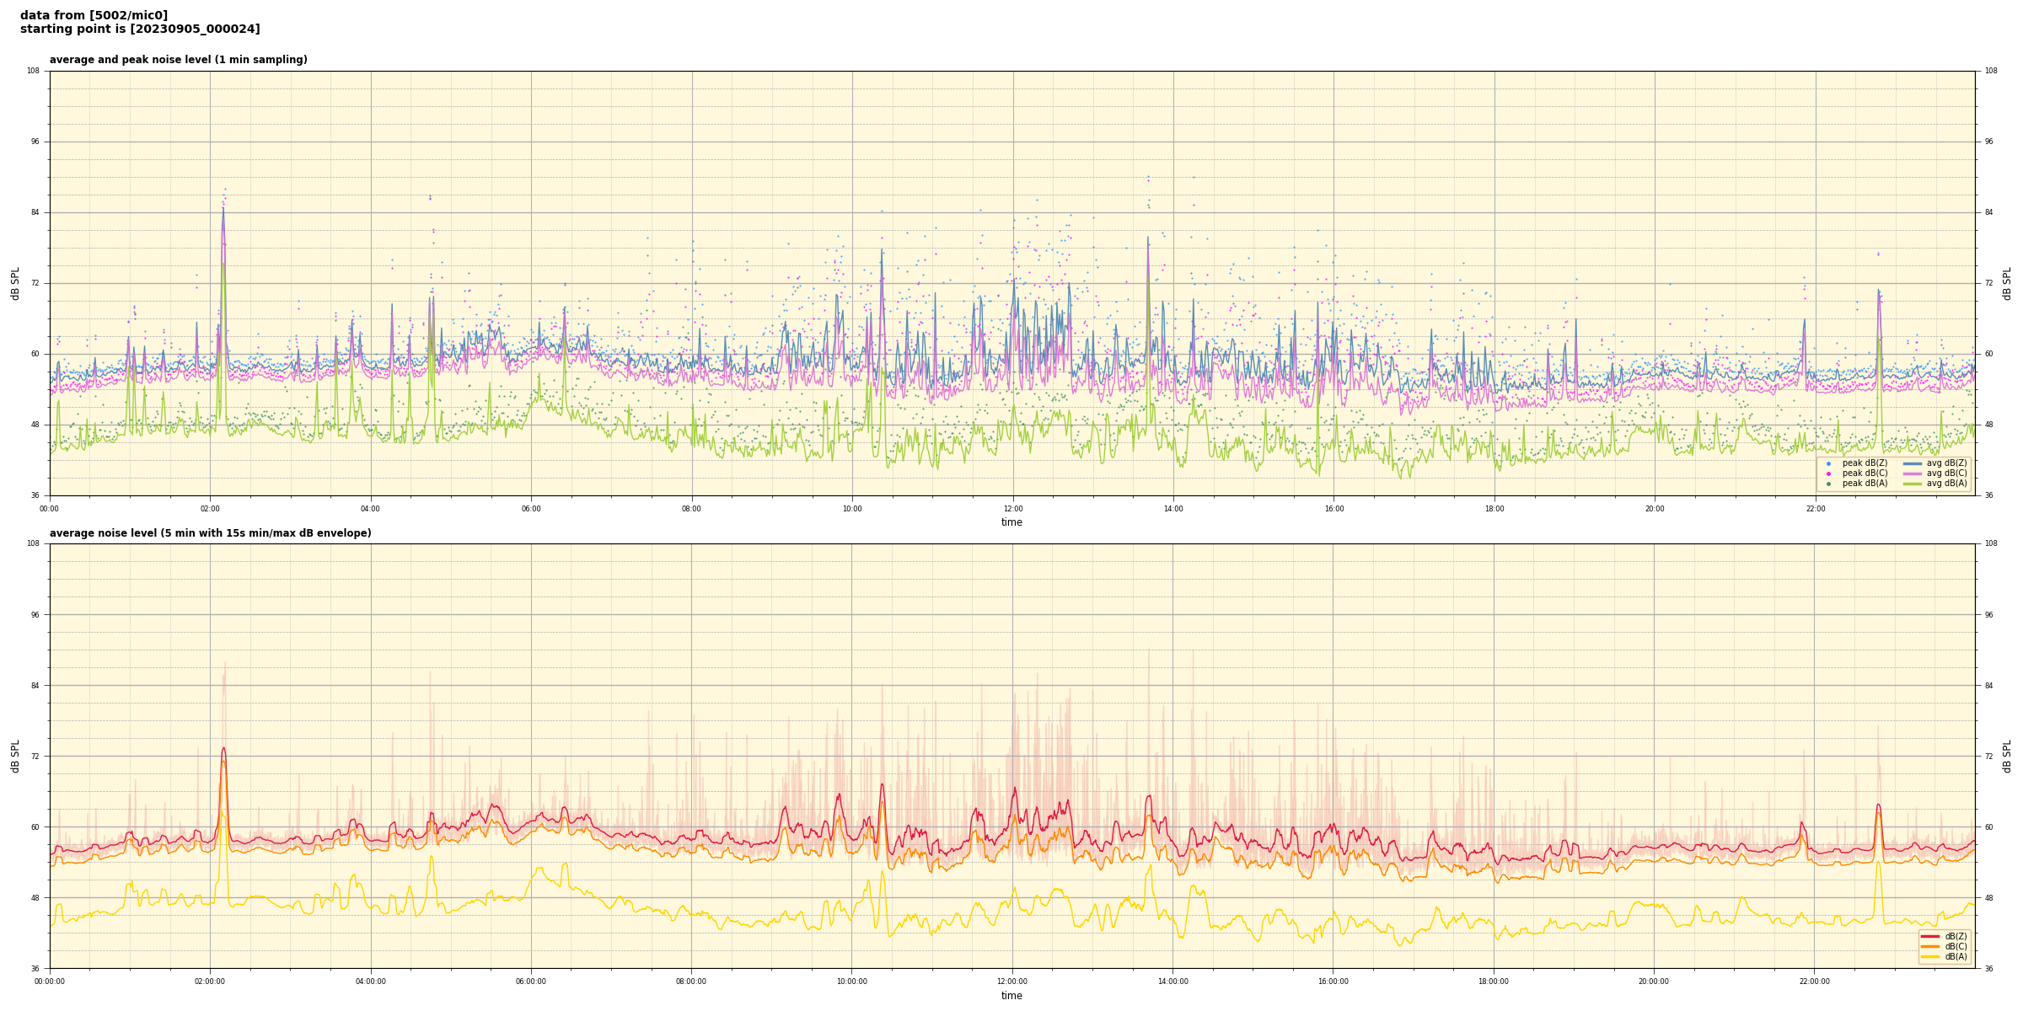Click the 'data from [5002/mic0]' header text
This screenshot has width=2023, height=1011.
pos(94,15)
